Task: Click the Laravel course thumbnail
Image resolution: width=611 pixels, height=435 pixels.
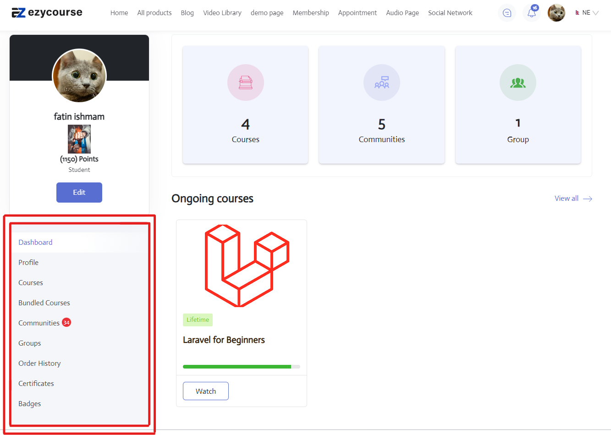Action: tap(247, 265)
